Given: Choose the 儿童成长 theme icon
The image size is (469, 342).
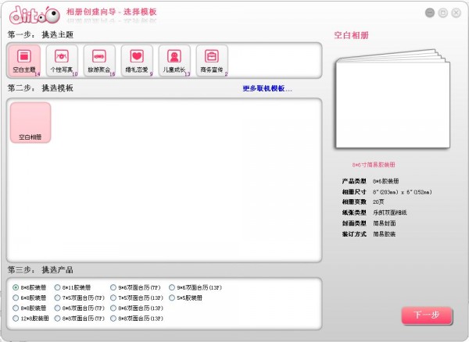Looking at the screenshot, I should pyautogui.click(x=174, y=57).
